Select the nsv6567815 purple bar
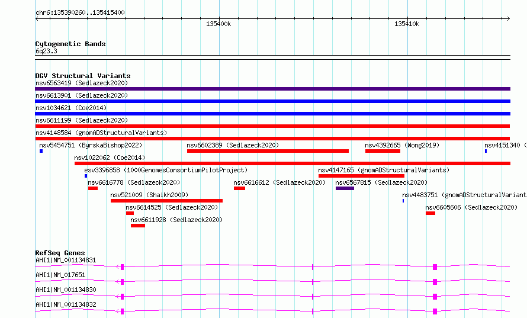This screenshot has width=527, height=318. (x=345, y=188)
